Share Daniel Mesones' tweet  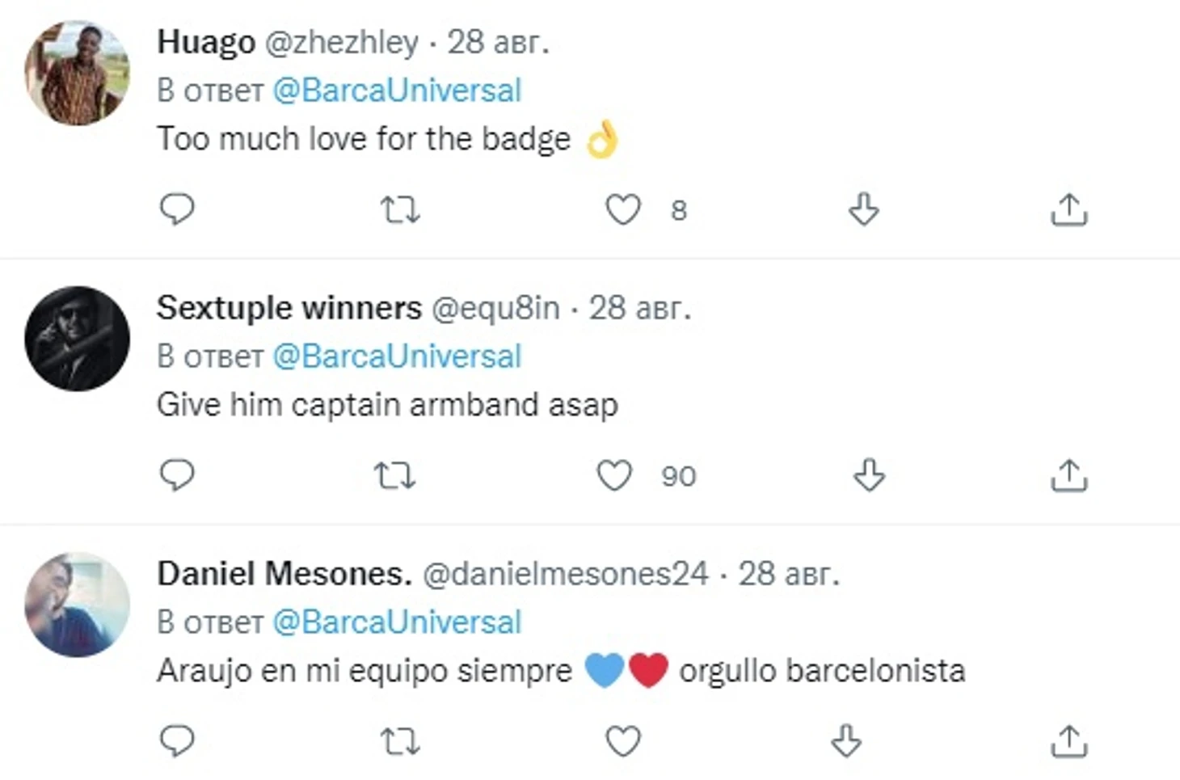pos(1068,740)
